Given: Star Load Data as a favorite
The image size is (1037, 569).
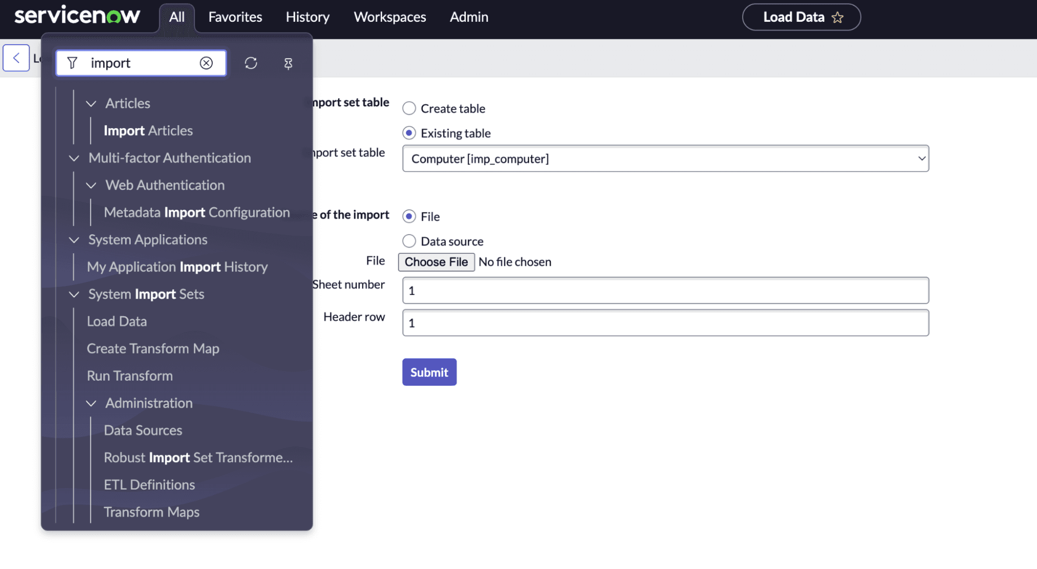Looking at the screenshot, I should pyautogui.click(x=837, y=17).
